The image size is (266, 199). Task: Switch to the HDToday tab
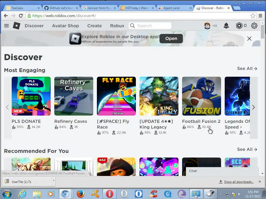click(137, 8)
